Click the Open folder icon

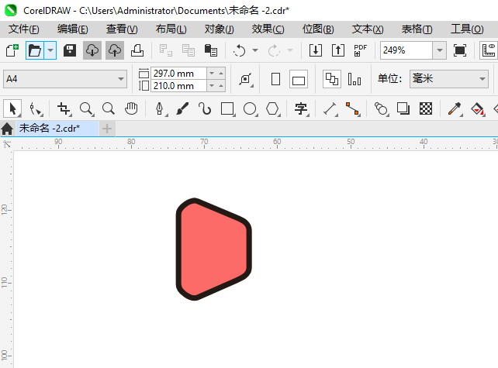(35, 50)
